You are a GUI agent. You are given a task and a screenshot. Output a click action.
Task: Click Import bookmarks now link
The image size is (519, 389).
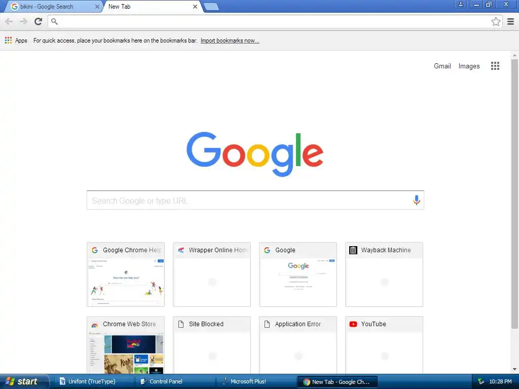click(x=230, y=41)
